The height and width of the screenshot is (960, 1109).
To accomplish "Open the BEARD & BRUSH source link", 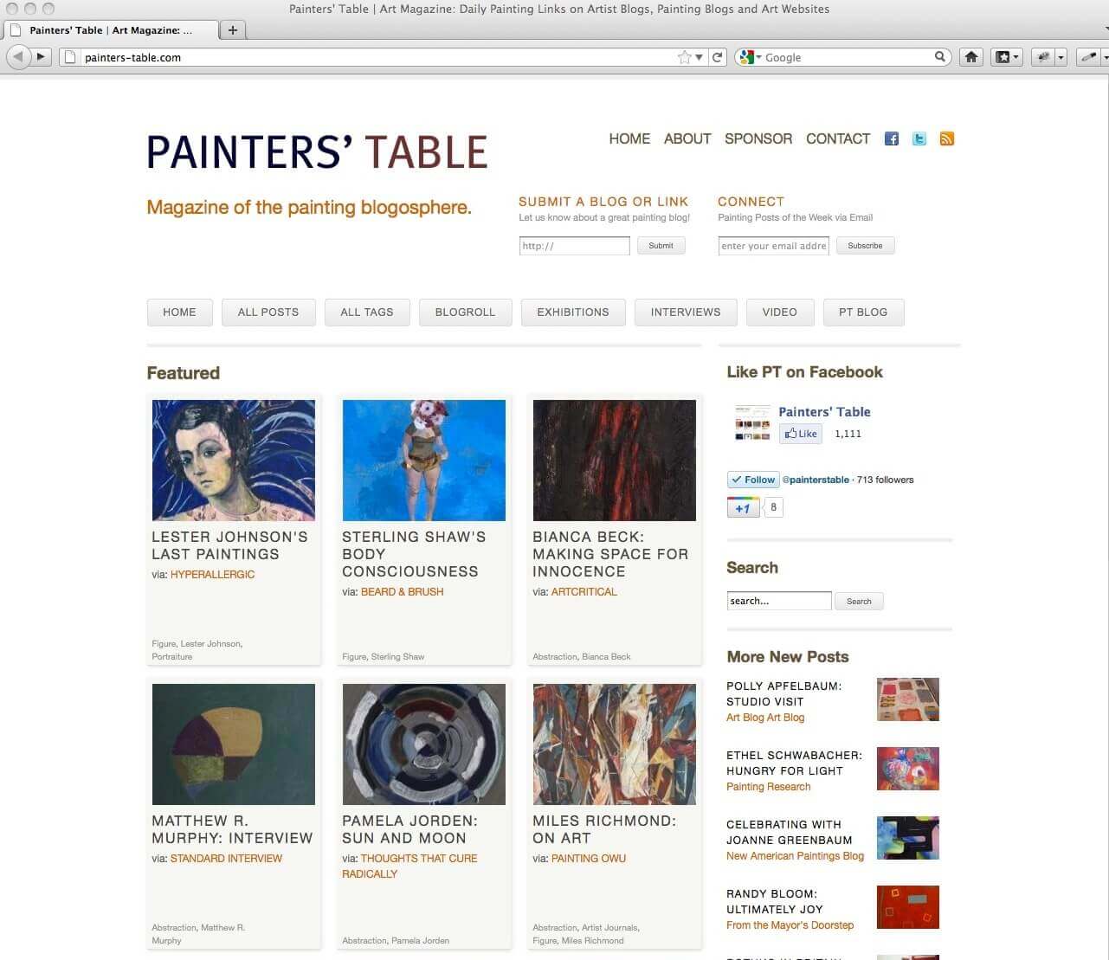I will (x=402, y=592).
